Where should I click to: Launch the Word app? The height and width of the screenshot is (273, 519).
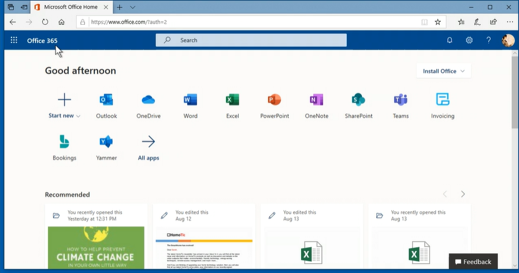coord(190,106)
